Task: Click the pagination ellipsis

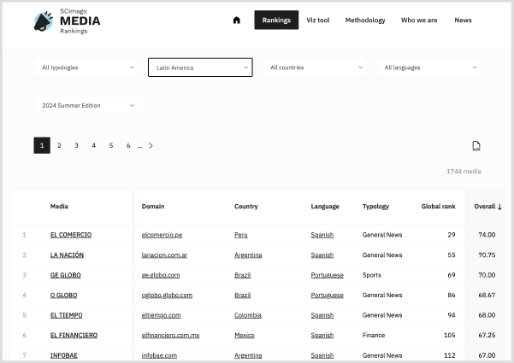Action: pos(140,146)
